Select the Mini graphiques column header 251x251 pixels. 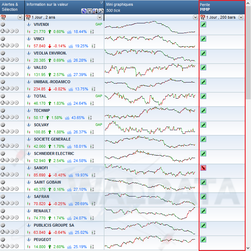pyautogui.click(x=151, y=7)
